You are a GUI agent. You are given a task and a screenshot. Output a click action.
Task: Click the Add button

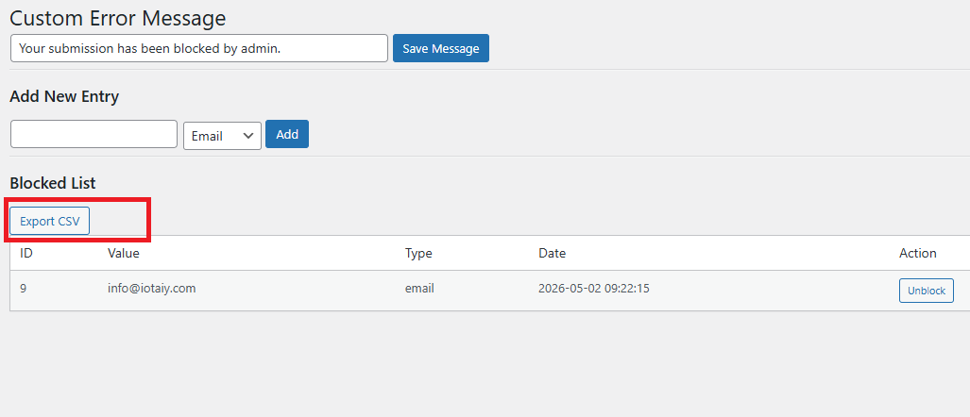[x=287, y=134]
